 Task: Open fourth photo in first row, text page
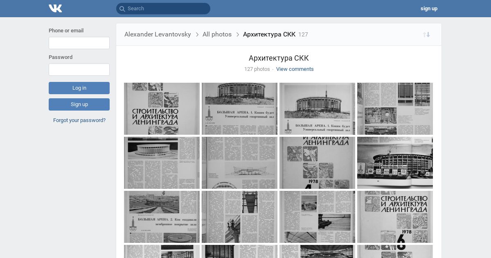tap(395, 109)
